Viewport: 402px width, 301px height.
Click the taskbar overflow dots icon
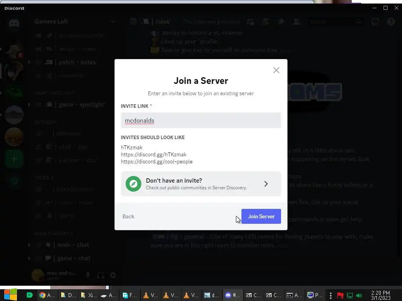point(331,296)
